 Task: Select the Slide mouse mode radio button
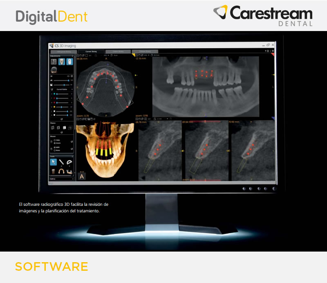point(54,140)
